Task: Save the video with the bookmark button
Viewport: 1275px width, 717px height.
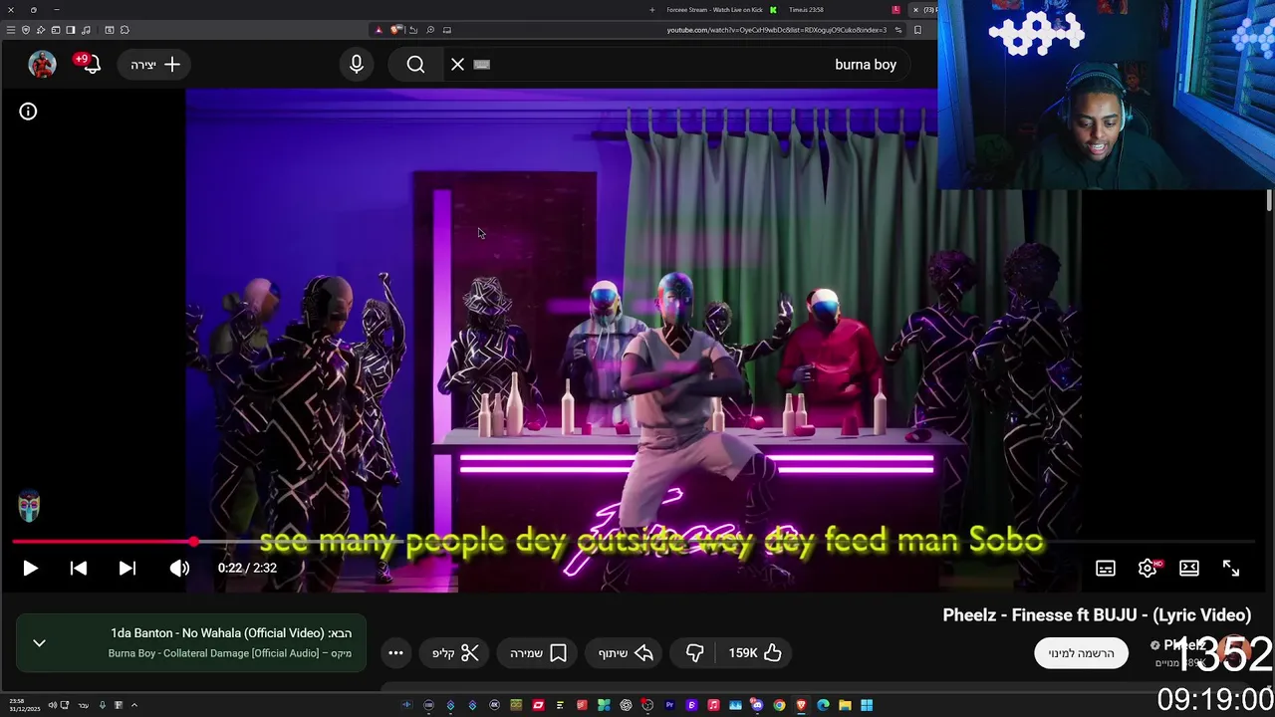Action: click(x=538, y=653)
